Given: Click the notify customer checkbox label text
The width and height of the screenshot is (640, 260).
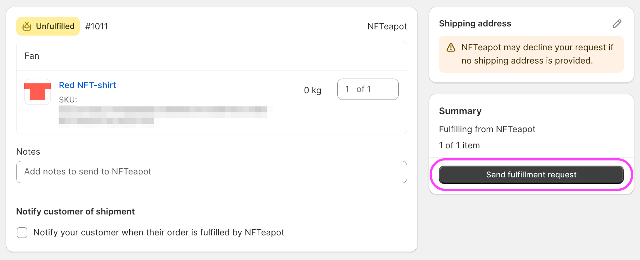Looking at the screenshot, I should point(159,232).
